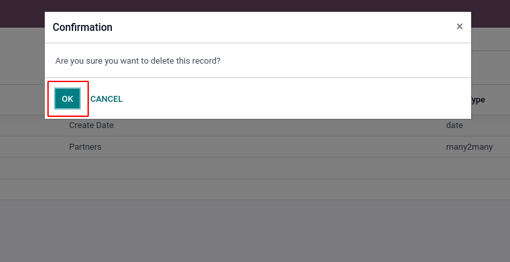
Task: Click the first empty row beneath Partners
Action: pos(255,168)
